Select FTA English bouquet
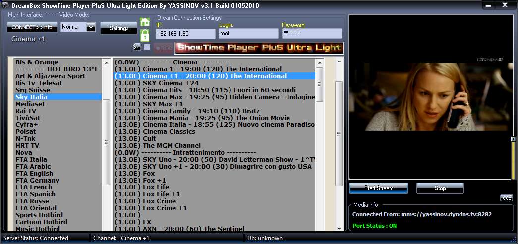The height and width of the screenshot is (244, 518). click(34, 173)
